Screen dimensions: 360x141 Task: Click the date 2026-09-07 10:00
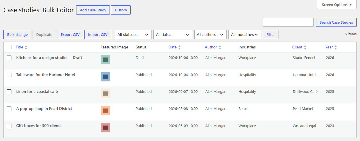183,92
